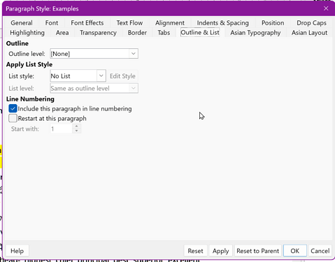Click the Apply button
The image size is (335, 262).
click(220, 251)
